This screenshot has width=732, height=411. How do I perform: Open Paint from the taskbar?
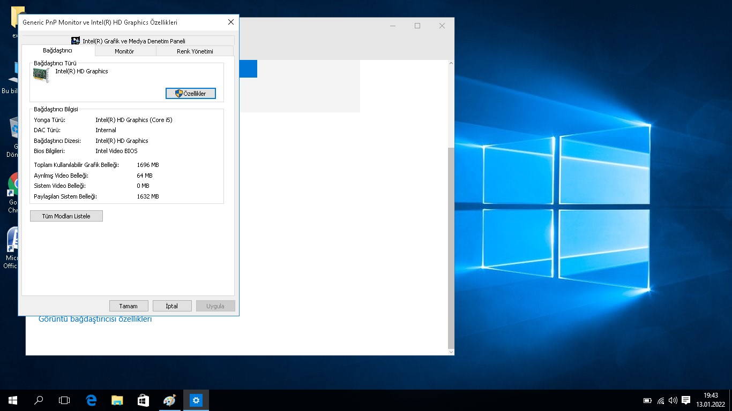coord(169,400)
